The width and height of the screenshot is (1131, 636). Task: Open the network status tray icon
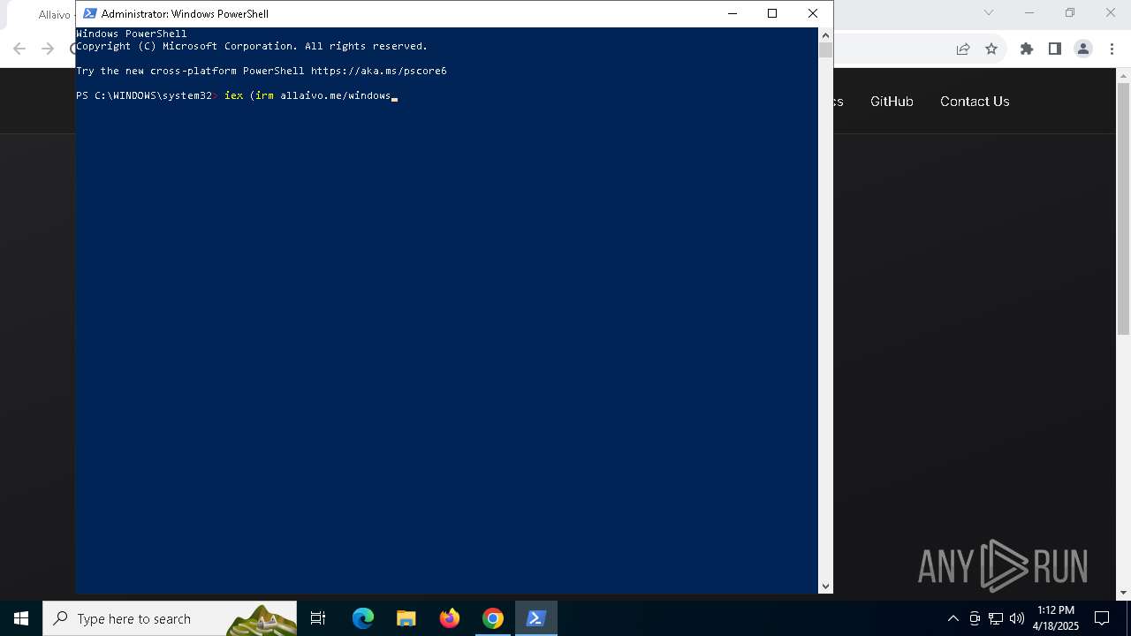(996, 618)
